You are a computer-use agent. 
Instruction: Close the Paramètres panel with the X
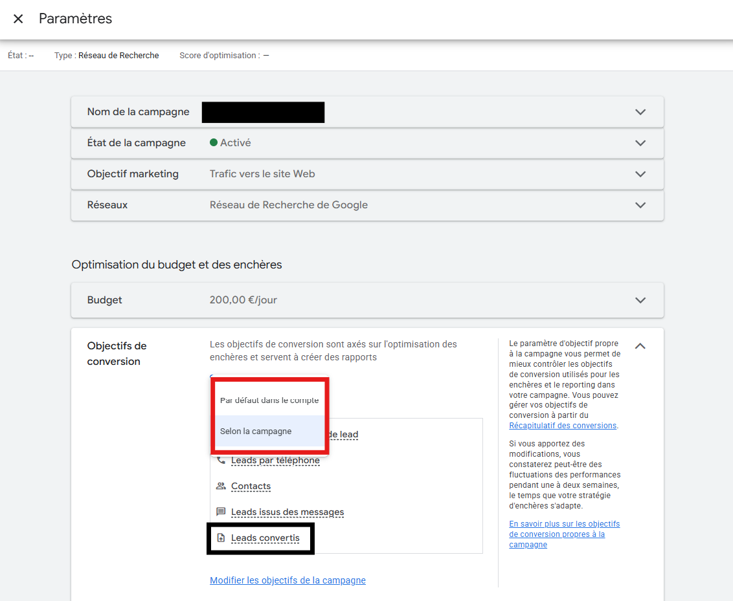pos(18,19)
